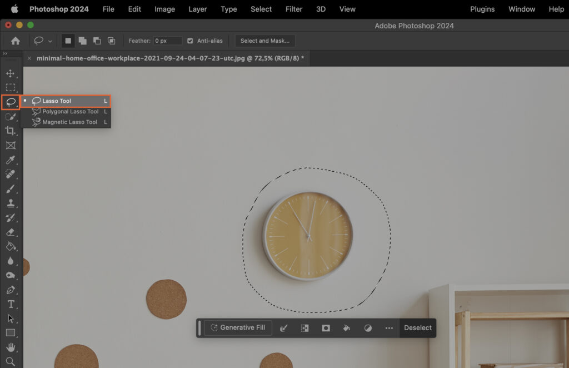This screenshot has width=569, height=368.
Task: Select the Clone Stamp tool
Action: click(10, 203)
